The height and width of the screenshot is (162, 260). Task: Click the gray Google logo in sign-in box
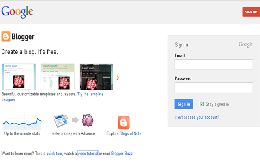coord(245,44)
